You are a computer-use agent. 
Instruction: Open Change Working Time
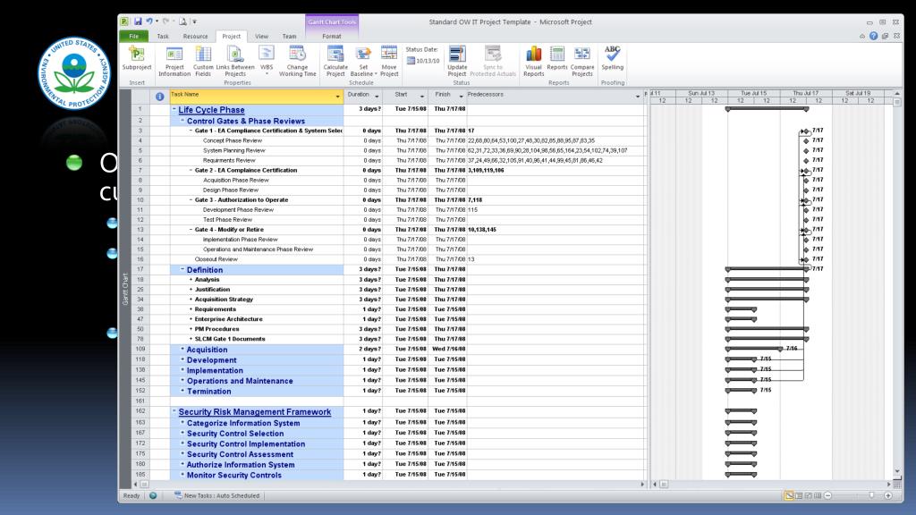coord(297,62)
